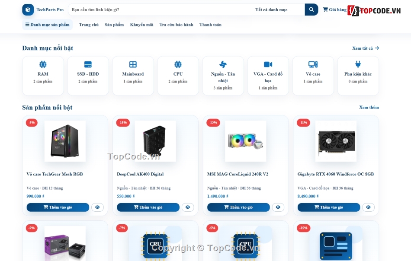Click the -13% badge on MSI MAG CoreLiquid
This screenshot has height=261, width=411.
coord(213,123)
